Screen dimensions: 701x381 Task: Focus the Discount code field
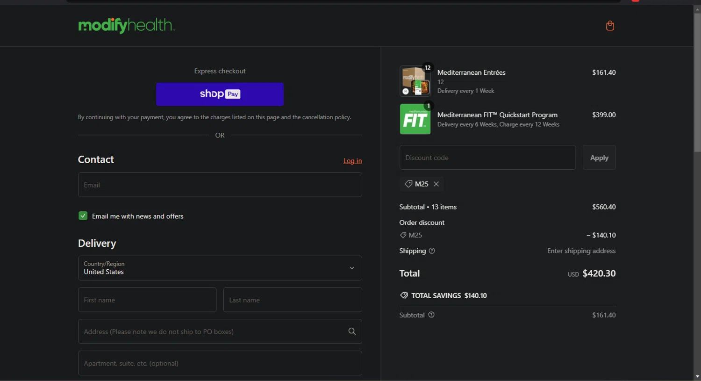coord(487,158)
